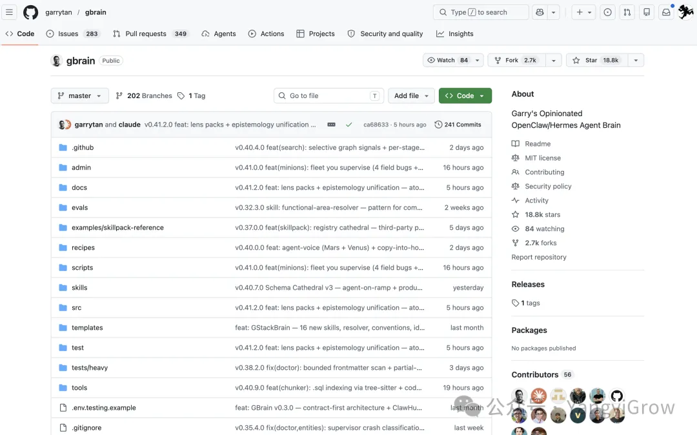Open the 1 tags link under Releases
The image size is (697, 435).
(x=527, y=303)
